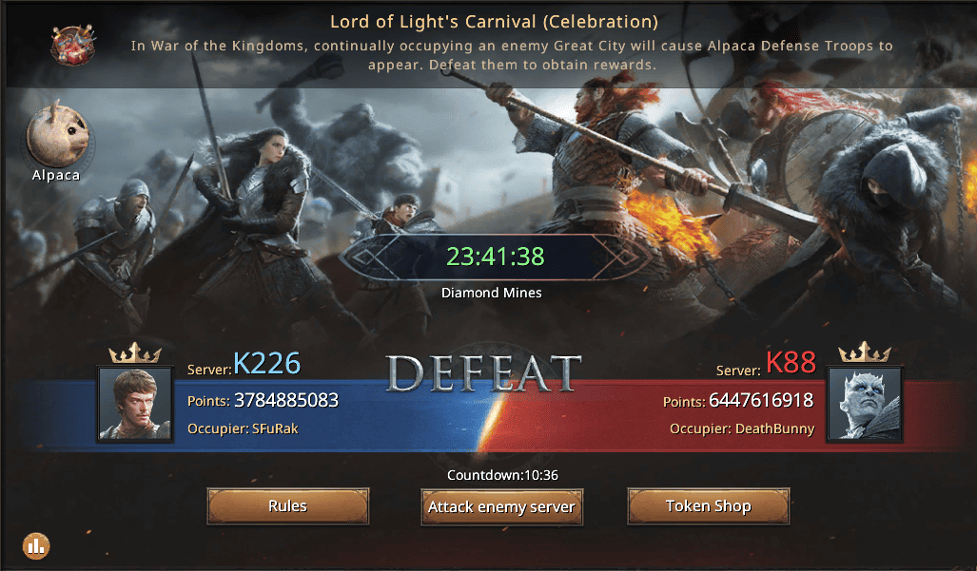
Task: Click Attack enemy server button
Action: click(x=501, y=507)
